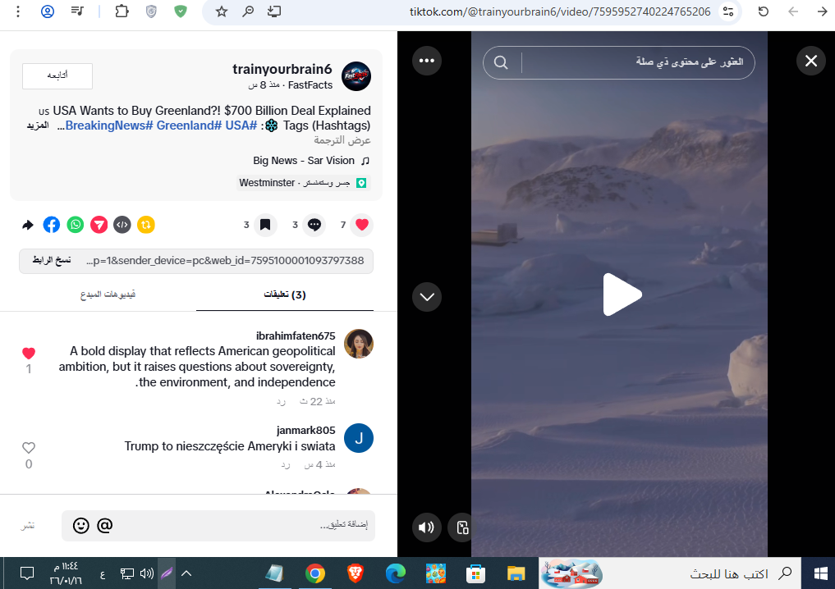Viewport: 835px width, 589px height.
Task: Click the green shield extension icon
Action: pyautogui.click(x=181, y=11)
